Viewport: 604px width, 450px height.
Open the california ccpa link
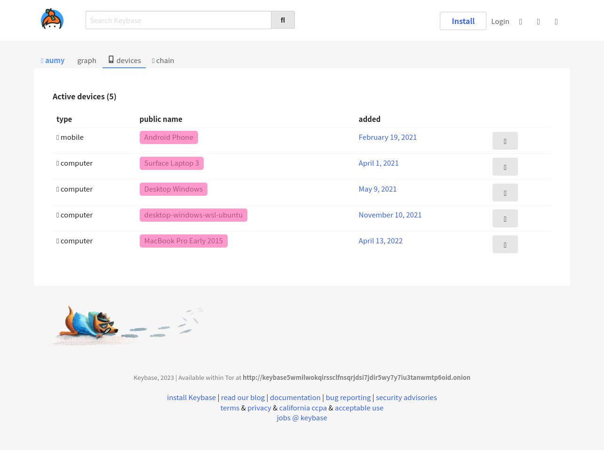tap(303, 408)
